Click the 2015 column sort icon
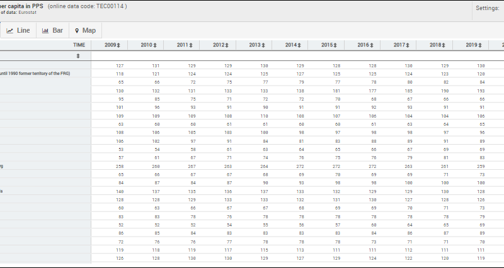The image size is (504, 268). 336,45
